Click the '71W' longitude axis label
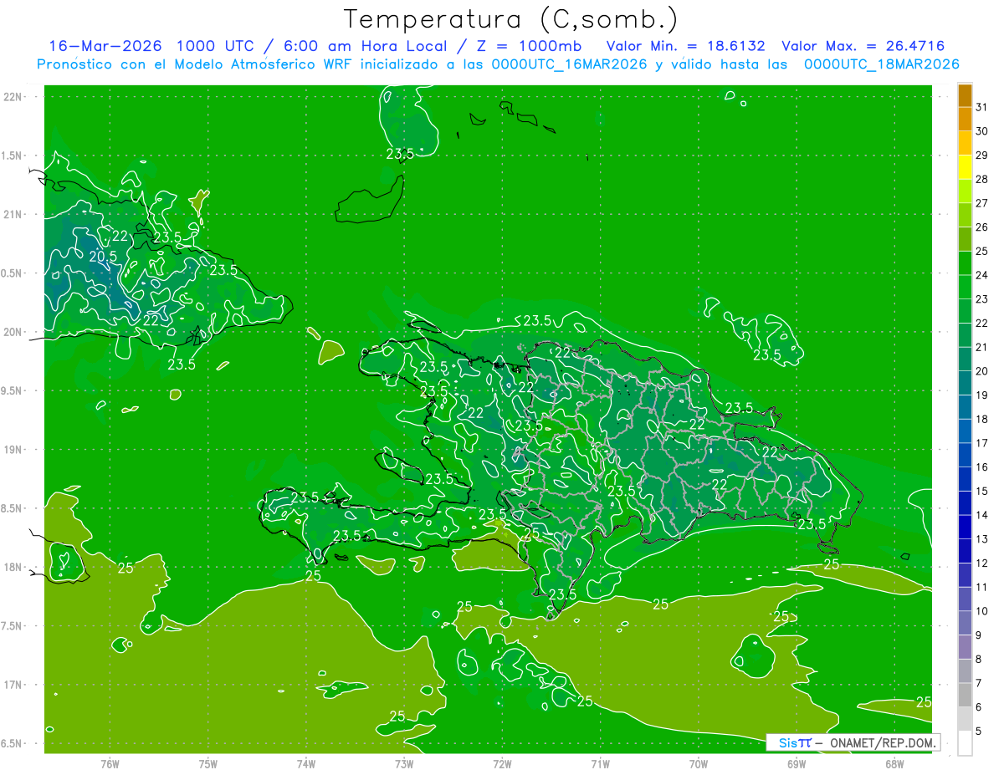The image size is (1004, 775). click(x=600, y=764)
